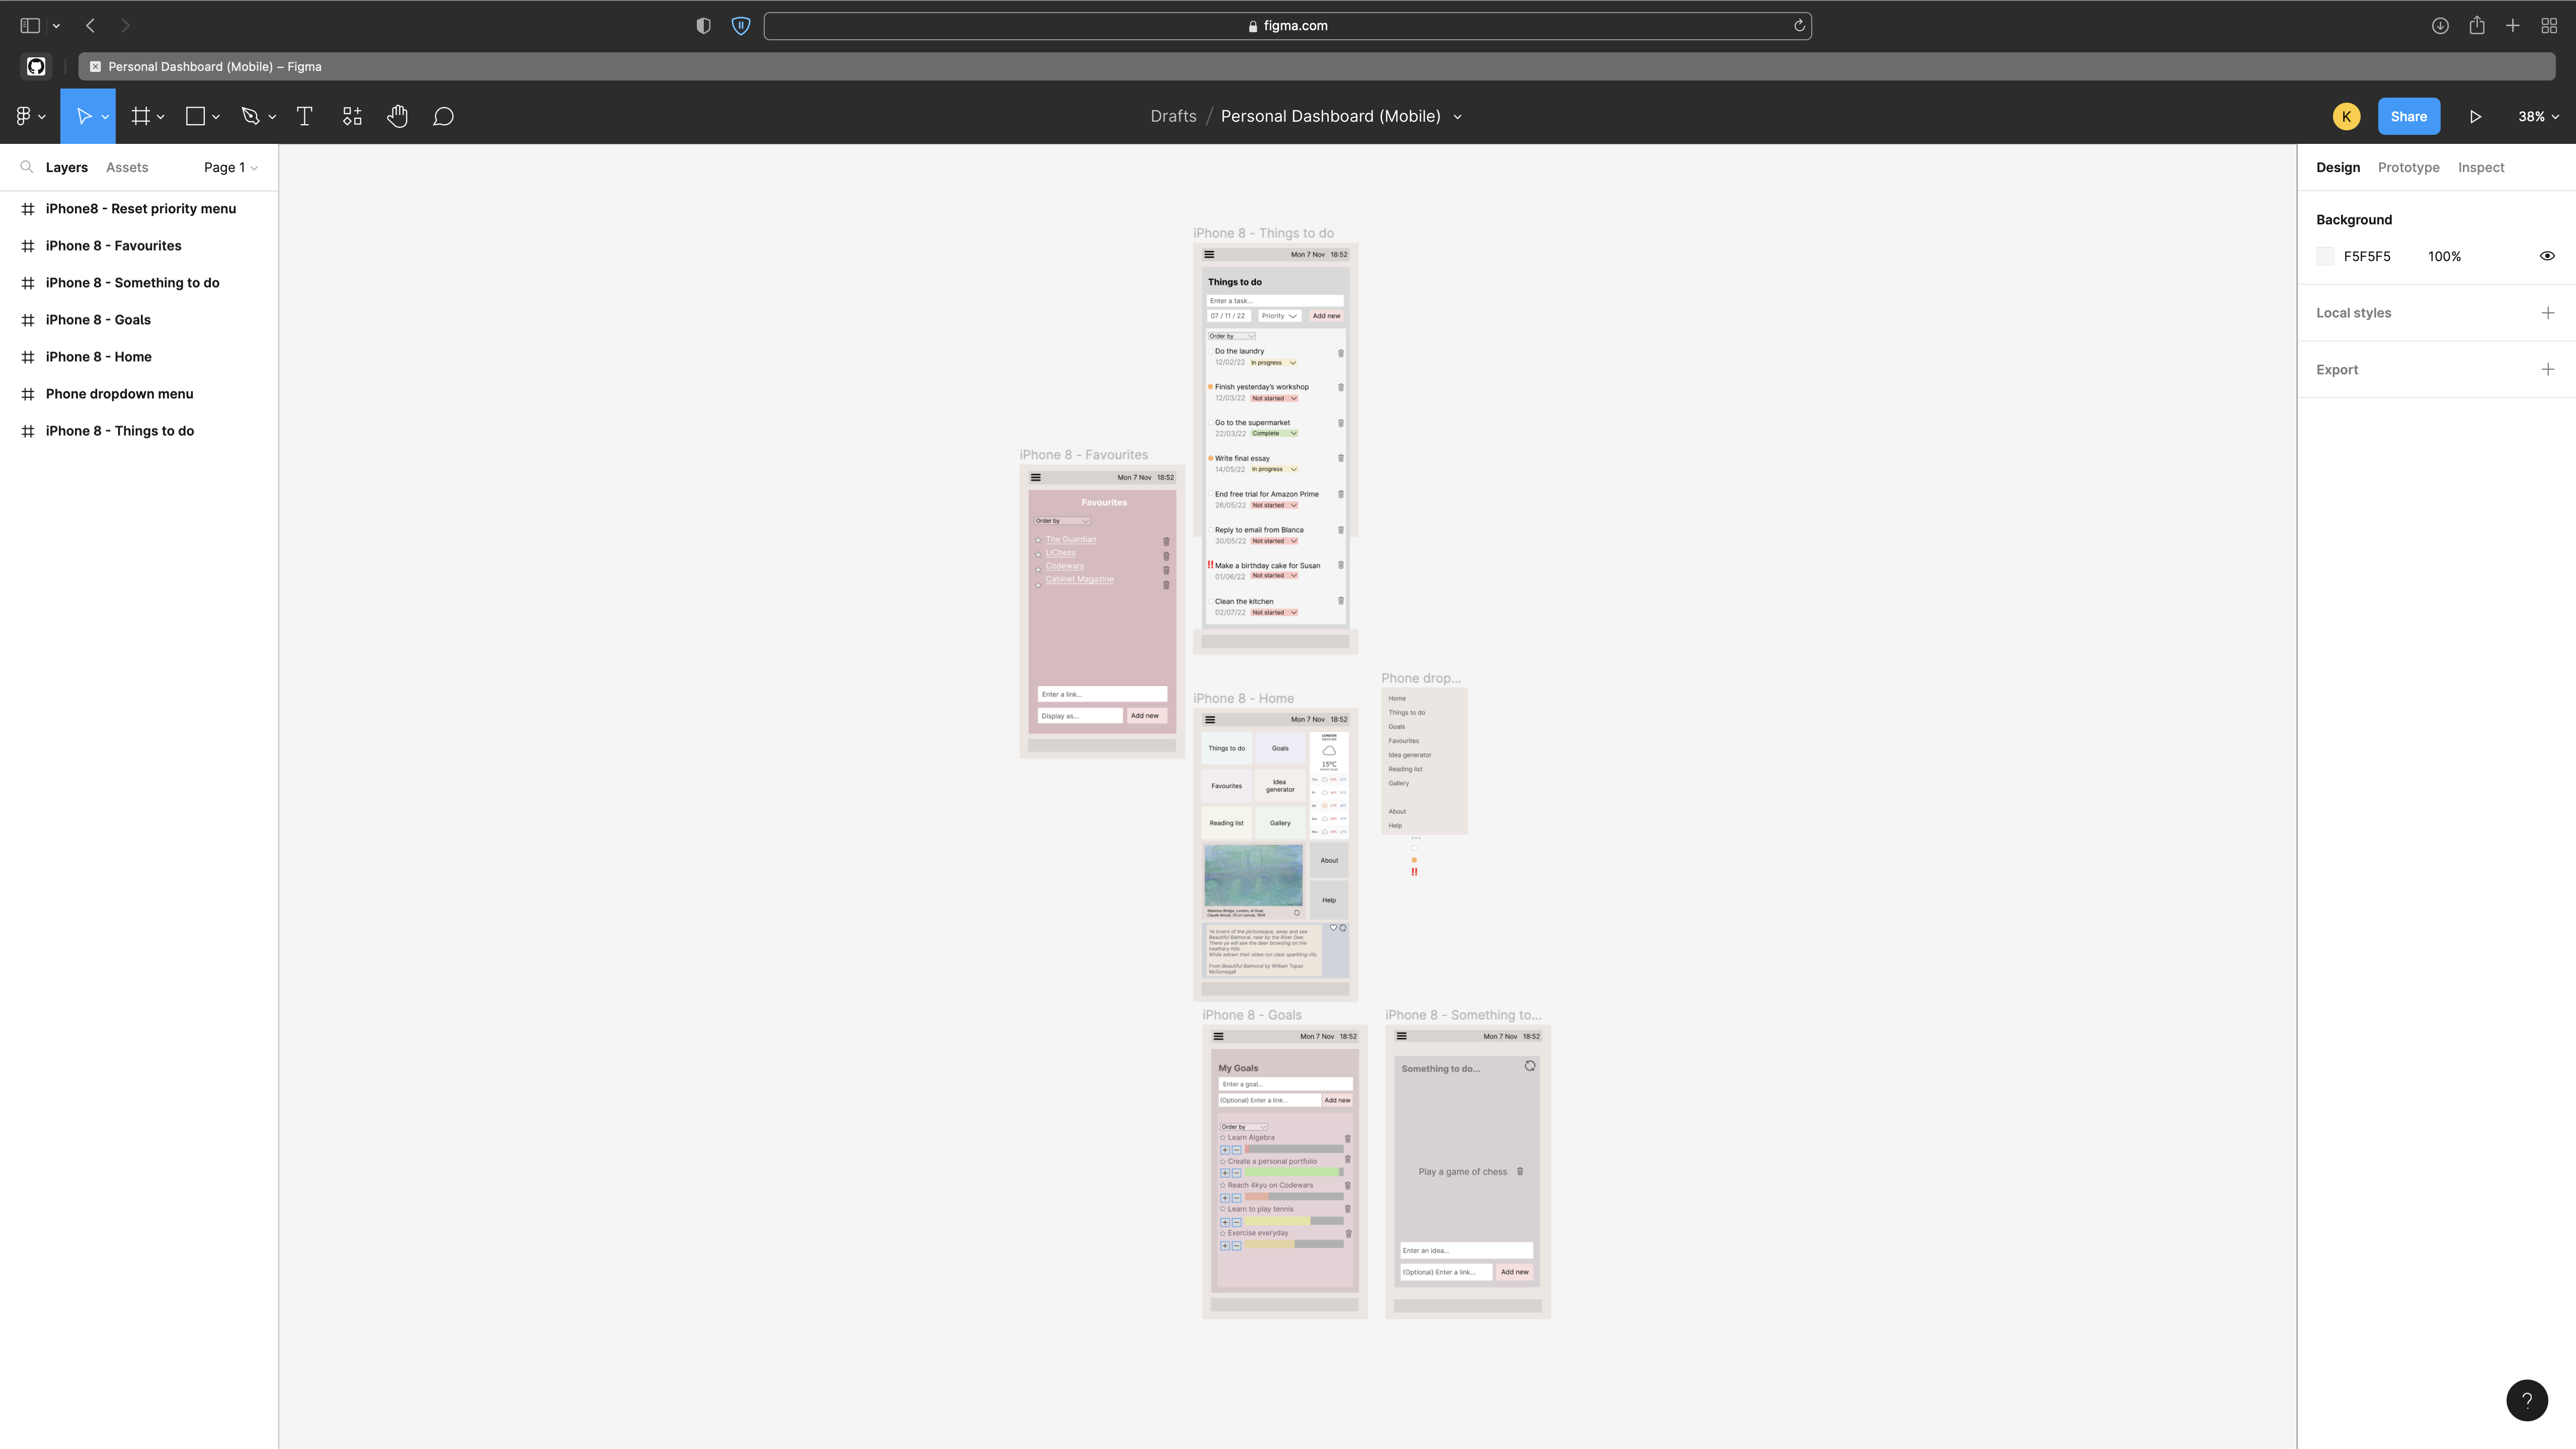Switch to the Prototype tab

click(x=2409, y=167)
